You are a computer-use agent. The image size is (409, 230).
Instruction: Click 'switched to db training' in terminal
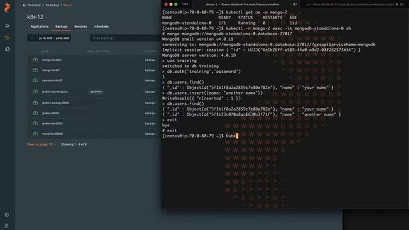coord(190,66)
